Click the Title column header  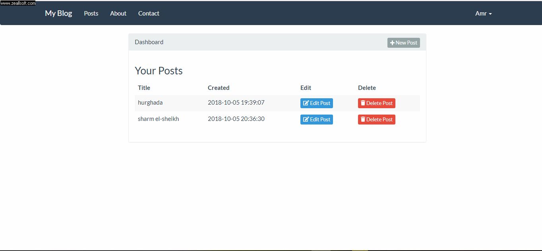point(144,88)
